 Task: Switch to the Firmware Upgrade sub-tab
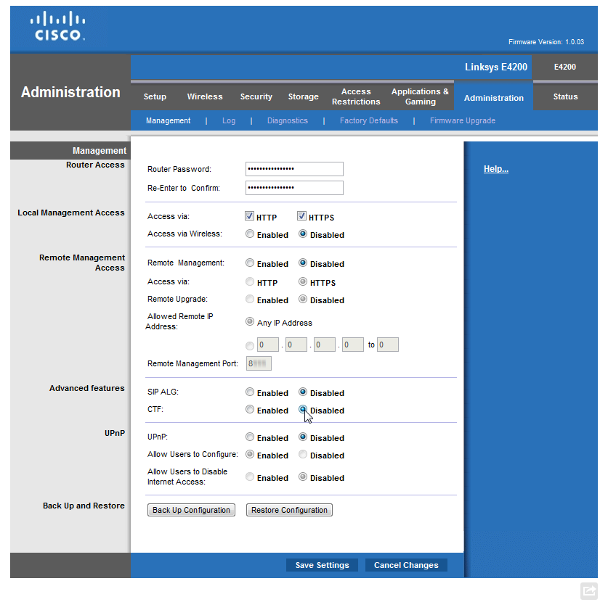coord(462,120)
